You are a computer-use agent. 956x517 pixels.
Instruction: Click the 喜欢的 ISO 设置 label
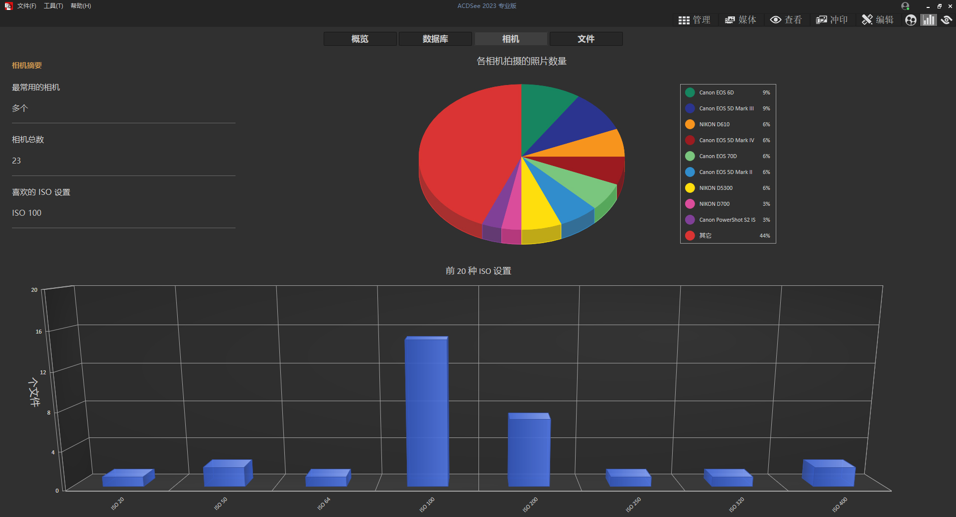click(41, 192)
